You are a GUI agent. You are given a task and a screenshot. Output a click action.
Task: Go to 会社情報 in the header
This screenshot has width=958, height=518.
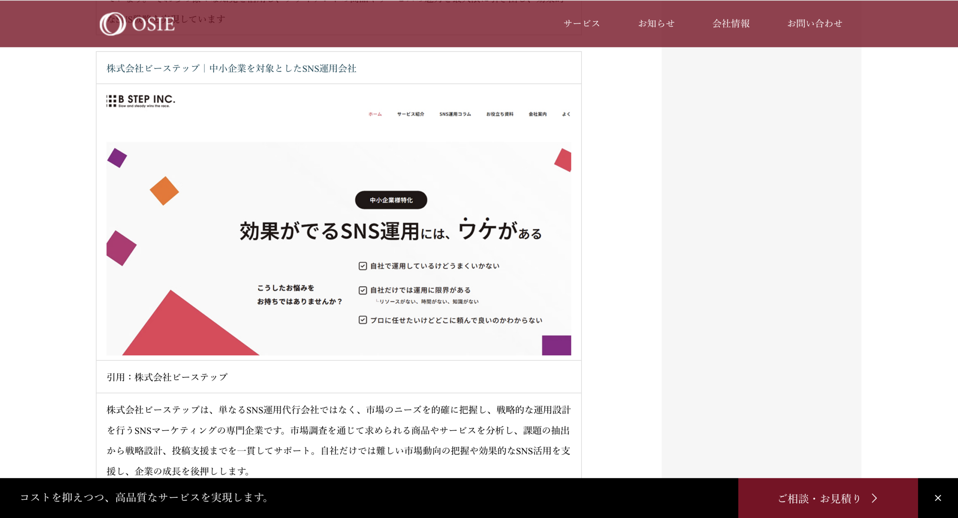731,24
